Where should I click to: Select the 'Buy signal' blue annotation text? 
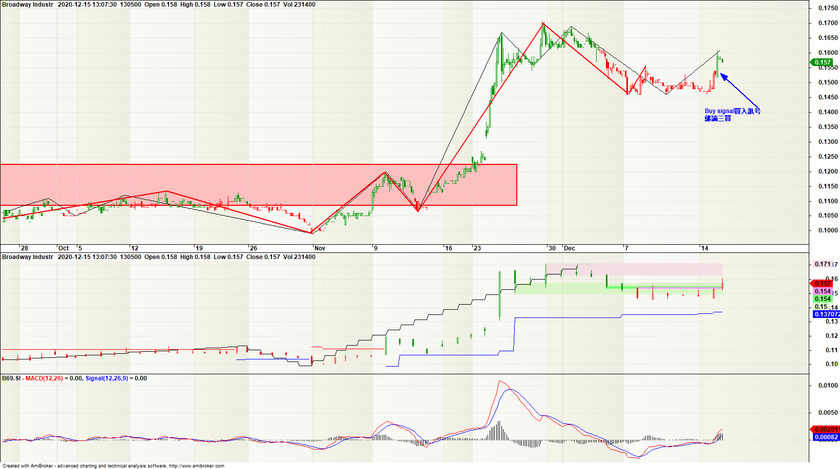tap(719, 111)
